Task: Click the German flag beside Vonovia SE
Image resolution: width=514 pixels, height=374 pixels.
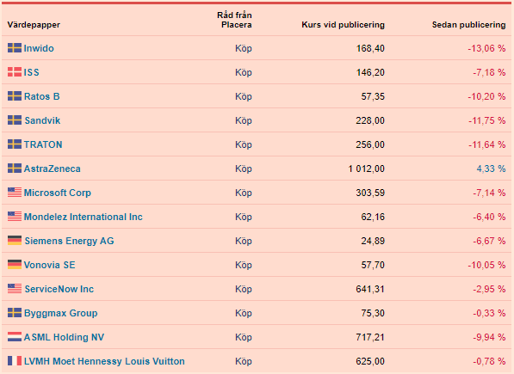Action: pos(15,265)
